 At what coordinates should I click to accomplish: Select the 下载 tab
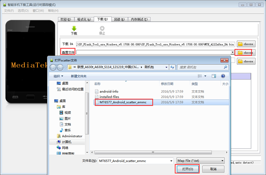pos(103,19)
